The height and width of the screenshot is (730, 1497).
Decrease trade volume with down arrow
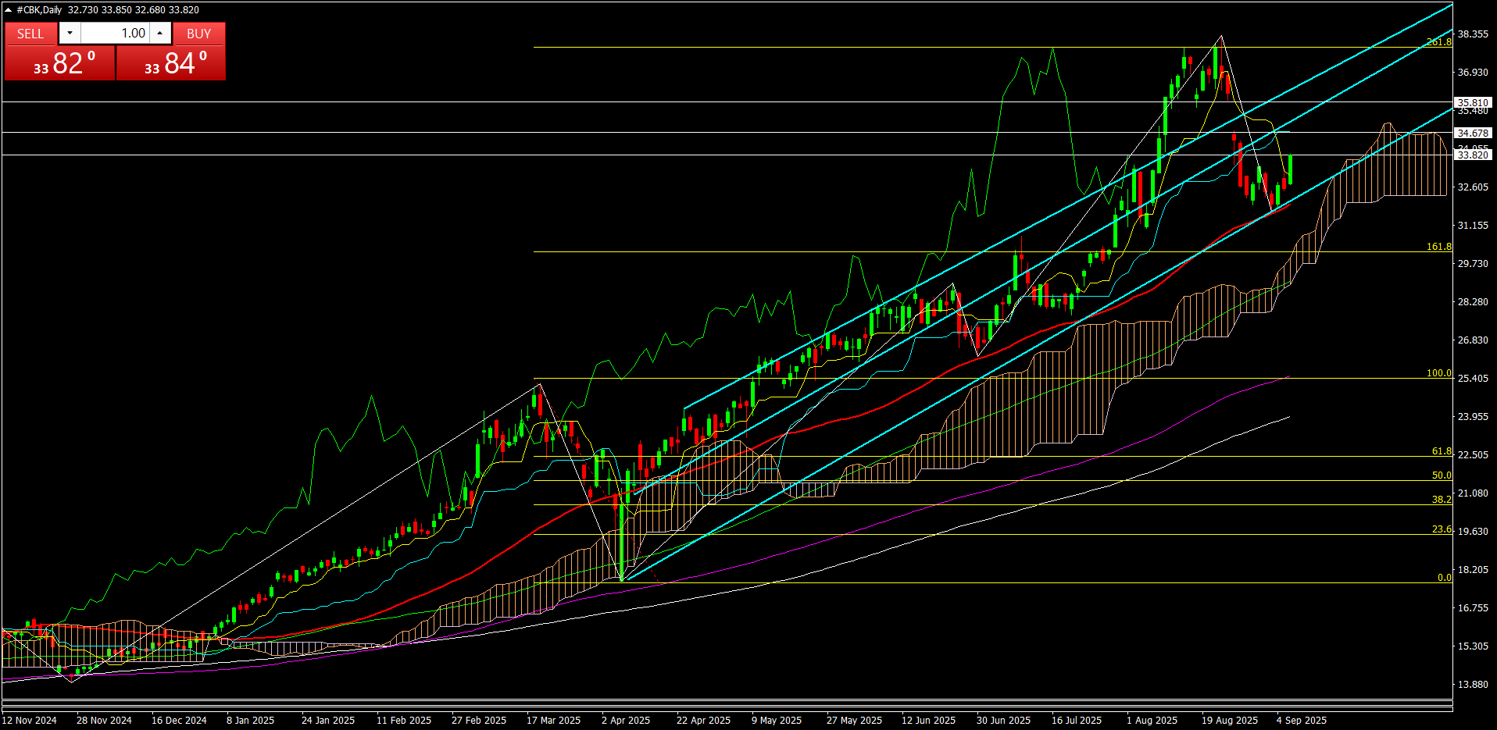70,34
